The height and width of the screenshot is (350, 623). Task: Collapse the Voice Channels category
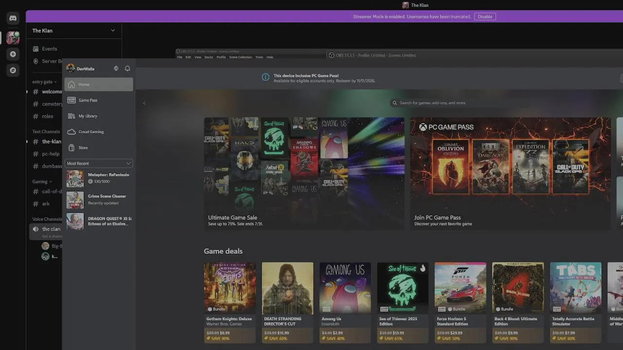(47, 219)
